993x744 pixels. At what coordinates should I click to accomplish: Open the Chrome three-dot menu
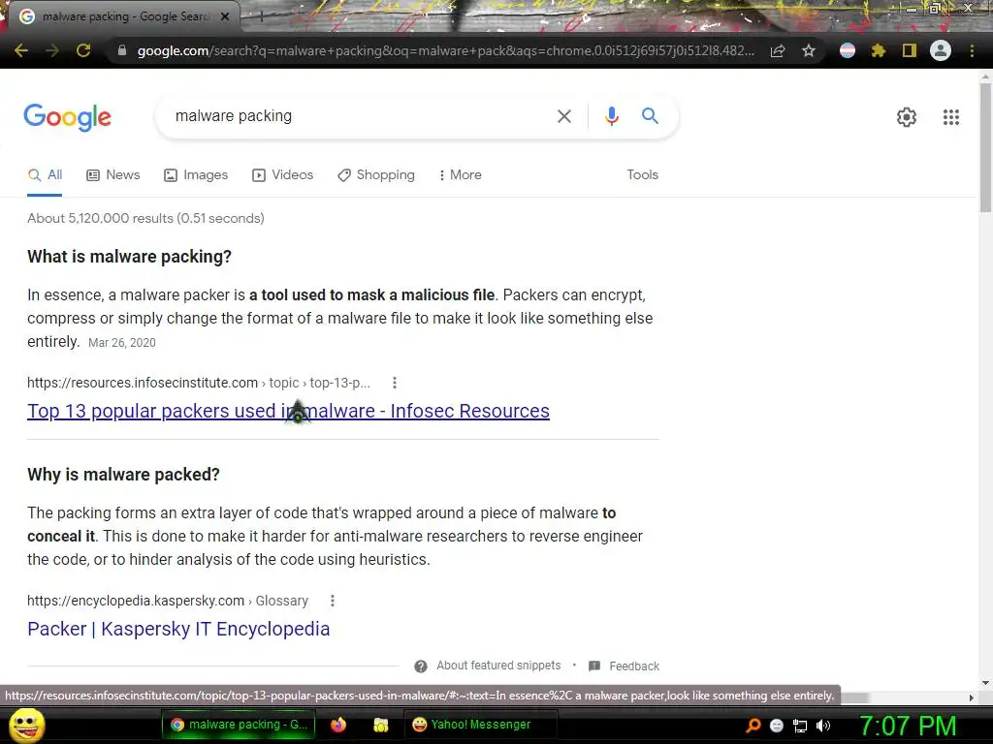(972, 50)
